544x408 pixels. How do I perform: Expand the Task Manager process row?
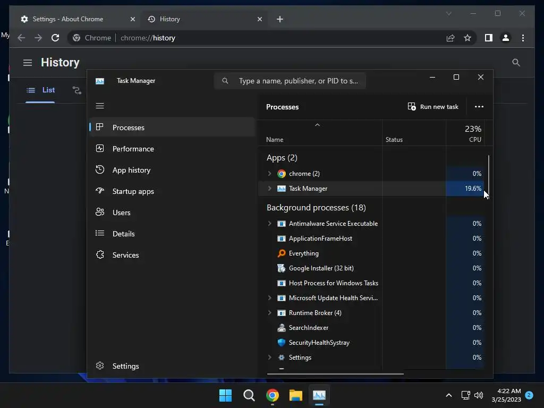pos(269,189)
